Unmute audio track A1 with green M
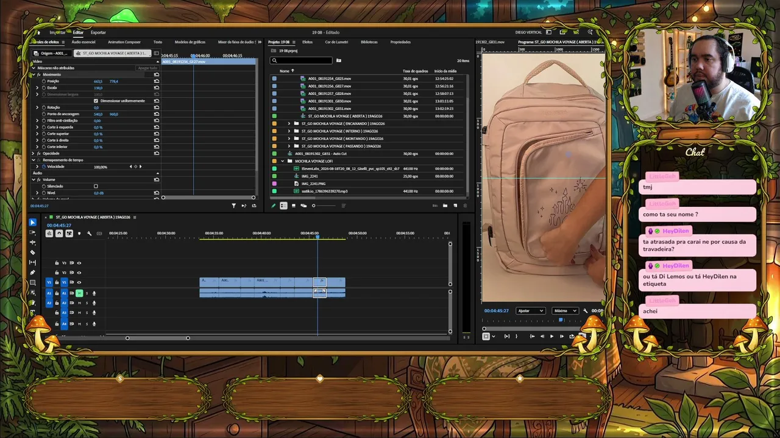 pos(79,293)
